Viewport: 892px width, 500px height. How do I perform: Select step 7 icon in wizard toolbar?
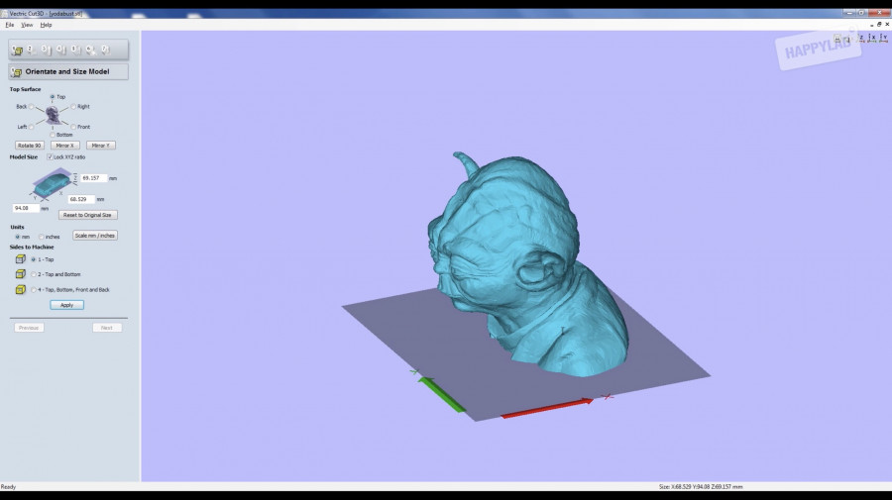click(x=105, y=50)
